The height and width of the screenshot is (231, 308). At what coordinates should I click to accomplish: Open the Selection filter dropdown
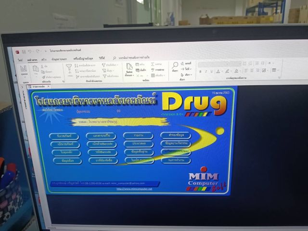[x=110, y=65]
